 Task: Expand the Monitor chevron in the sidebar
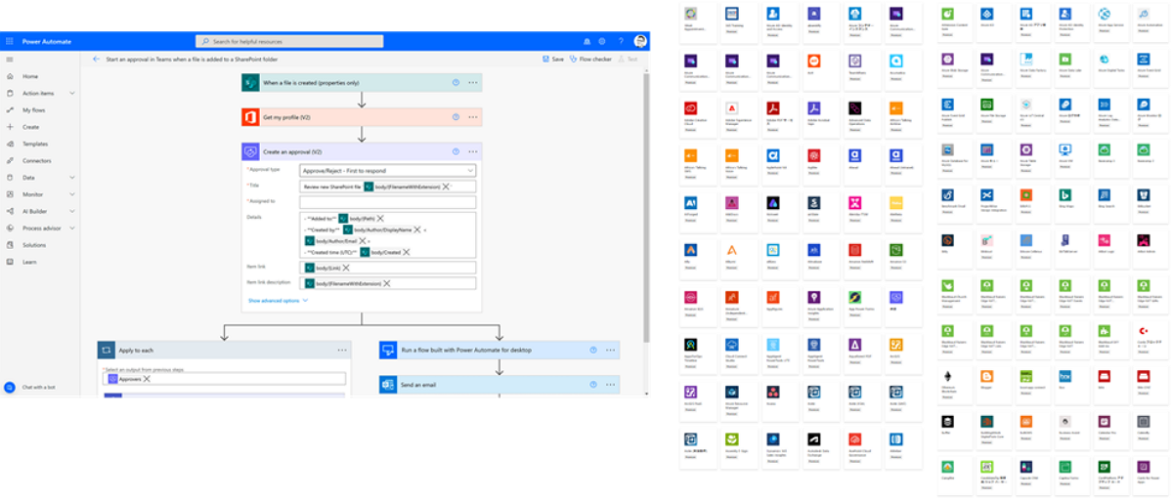[x=72, y=194]
